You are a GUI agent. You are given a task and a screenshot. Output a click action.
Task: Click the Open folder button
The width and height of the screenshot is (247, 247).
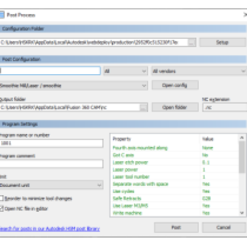point(175,107)
